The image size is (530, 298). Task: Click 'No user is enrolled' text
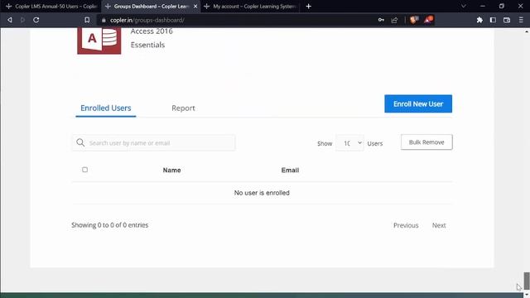click(x=262, y=193)
